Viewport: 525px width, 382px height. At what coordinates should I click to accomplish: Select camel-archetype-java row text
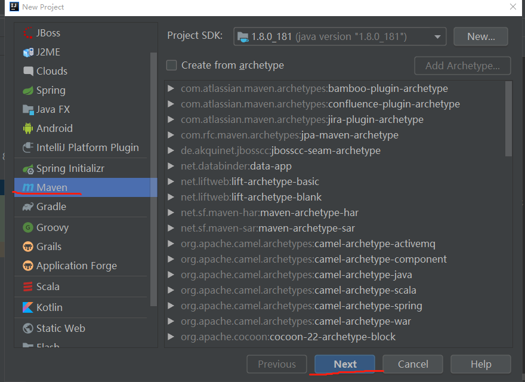point(297,275)
